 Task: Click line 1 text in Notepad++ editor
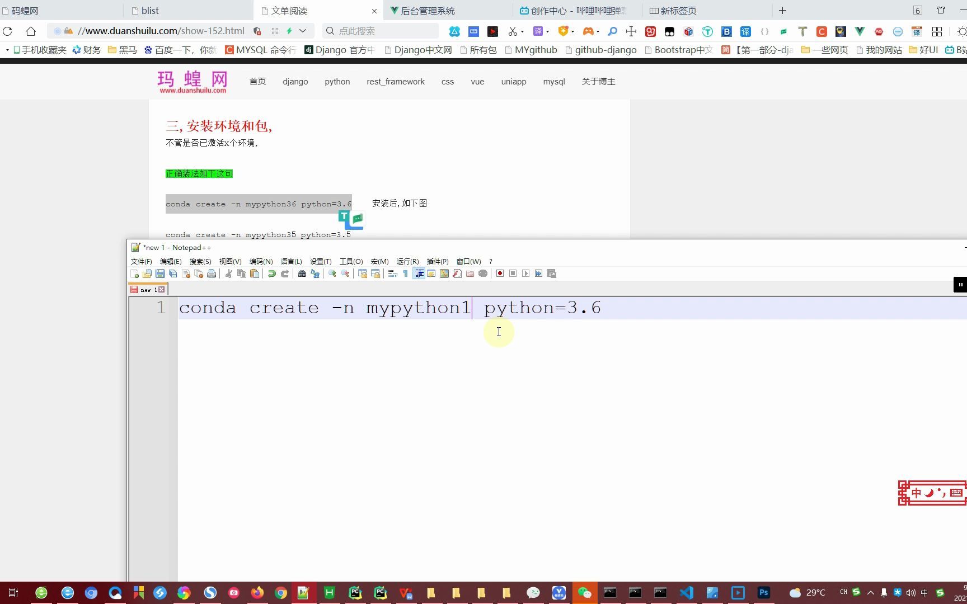coord(389,308)
